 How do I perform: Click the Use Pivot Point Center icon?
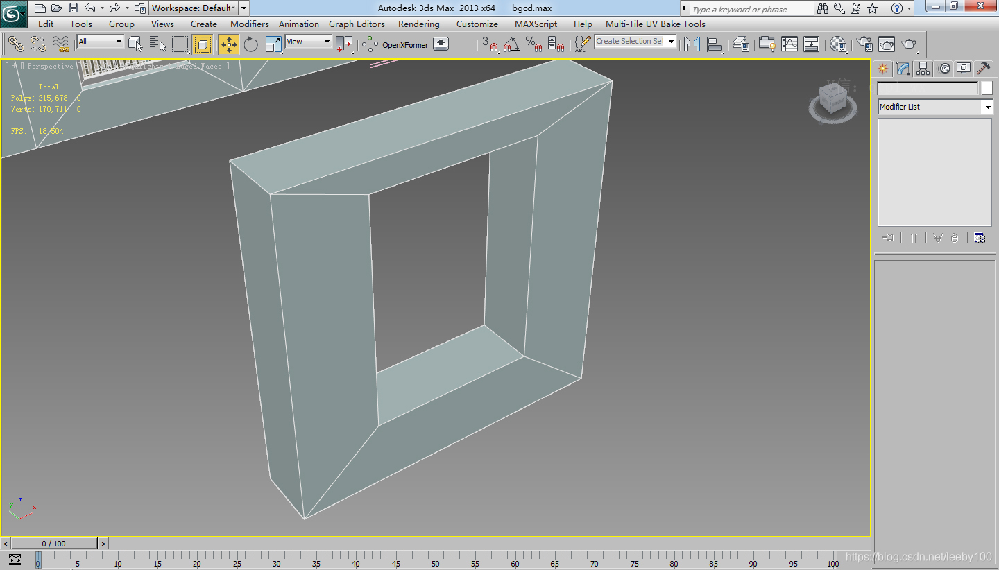(x=344, y=44)
